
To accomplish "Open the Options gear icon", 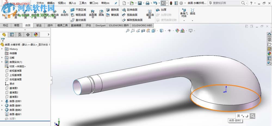I will (x=181, y=3).
